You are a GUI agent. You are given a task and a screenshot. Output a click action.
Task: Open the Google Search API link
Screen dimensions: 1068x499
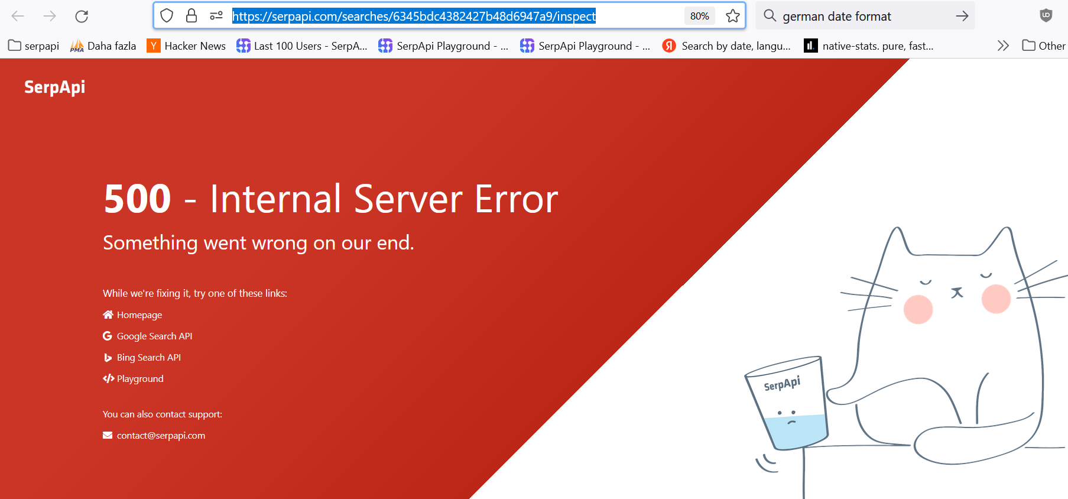pos(148,336)
